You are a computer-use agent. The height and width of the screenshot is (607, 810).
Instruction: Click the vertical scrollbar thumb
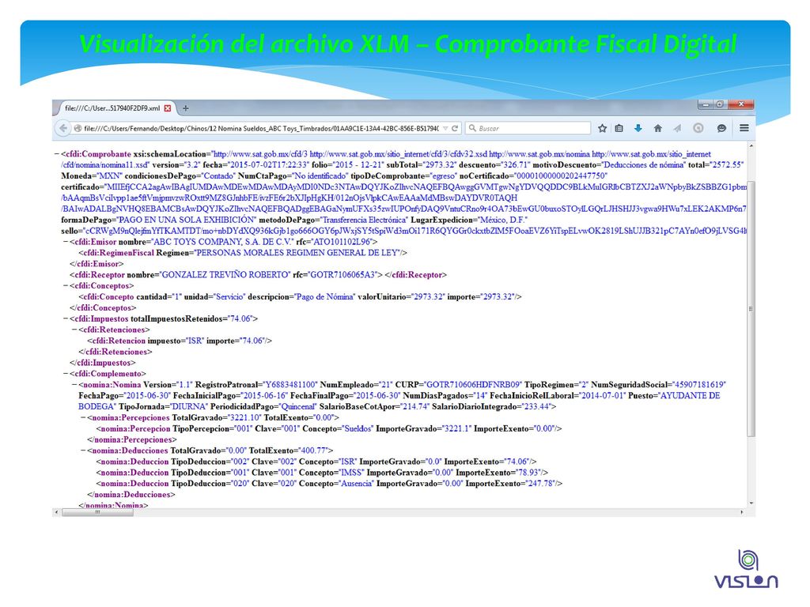coord(751,308)
